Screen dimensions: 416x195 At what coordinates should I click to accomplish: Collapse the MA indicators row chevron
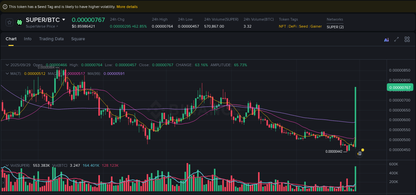[x=7, y=74]
